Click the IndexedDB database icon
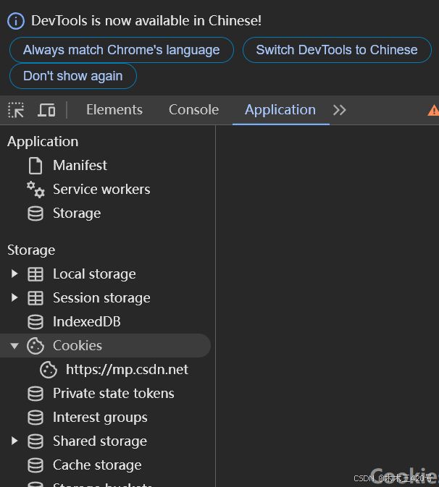 click(x=35, y=322)
